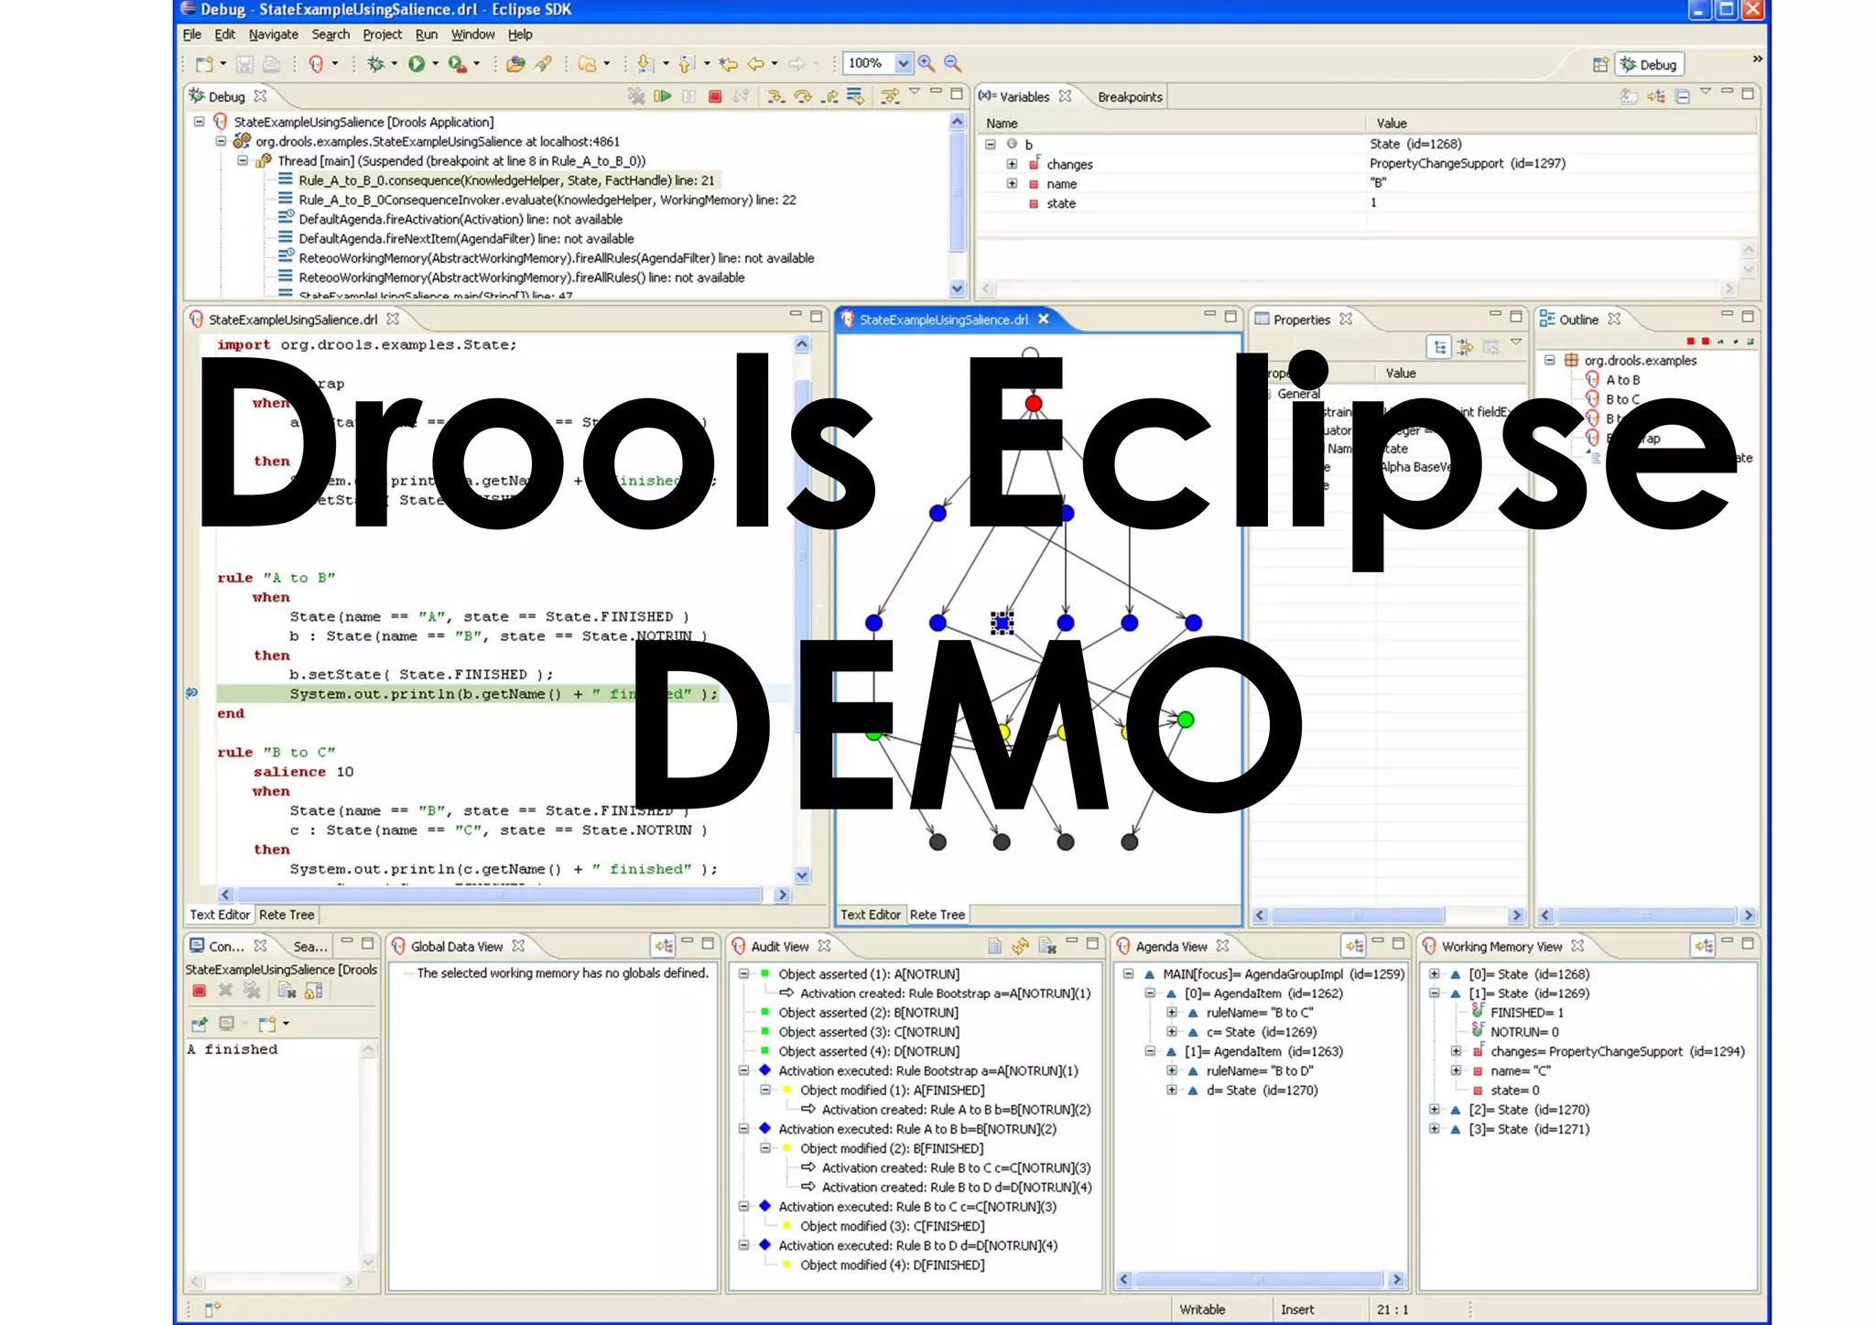
Task: Click the Last Edit Location icon
Action: tap(729, 64)
